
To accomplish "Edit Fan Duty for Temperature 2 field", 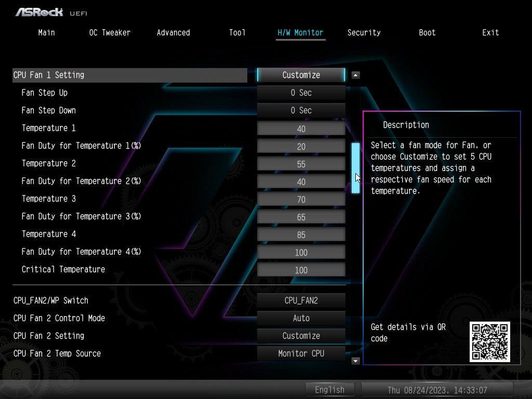I will pyautogui.click(x=301, y=181).
